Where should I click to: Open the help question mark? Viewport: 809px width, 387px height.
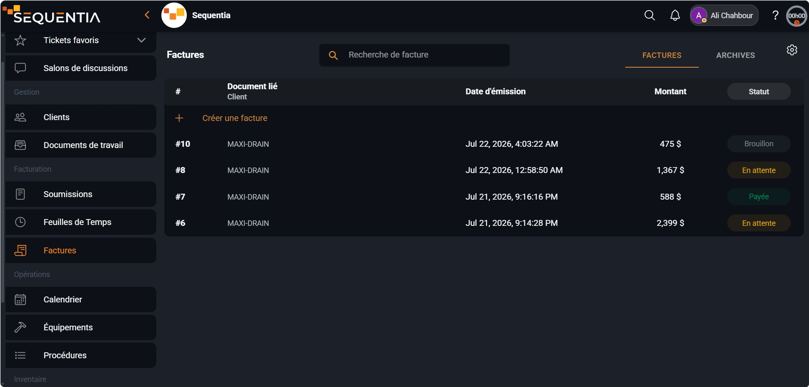pos(775,16)
